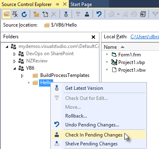Click the Undo Pending Changes toolbar icon
The height and width of the screenshot is (149, 159).
pyautogui.click(x=99, y=14)
